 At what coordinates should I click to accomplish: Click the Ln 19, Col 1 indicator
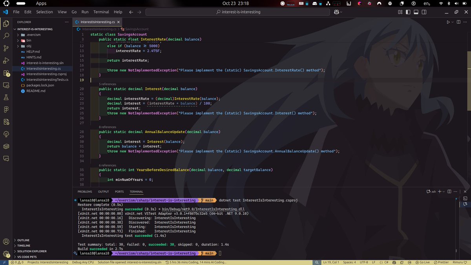pyautogui.click(x=331, y=262)
